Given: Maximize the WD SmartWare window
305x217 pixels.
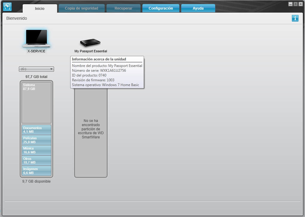Looking at the screenshot, I should pos(295,4).
